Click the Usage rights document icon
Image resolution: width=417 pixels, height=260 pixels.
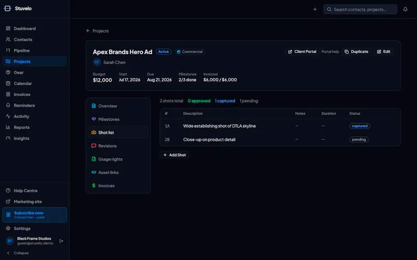click(94, 159)
